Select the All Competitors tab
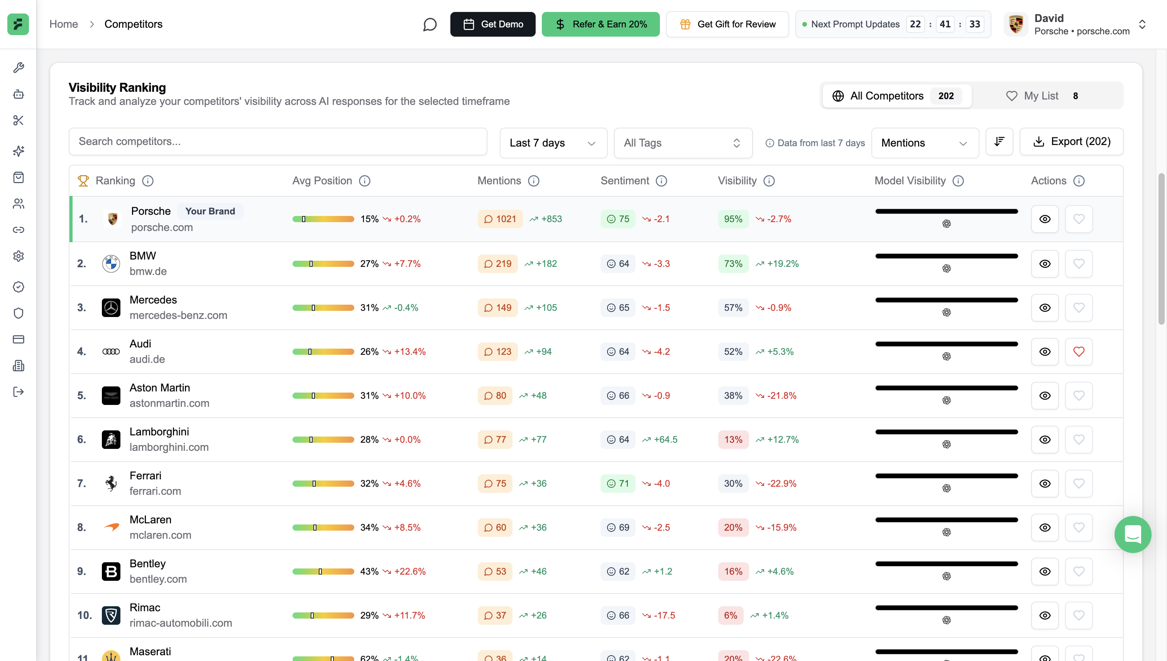 tap(896, 96)
